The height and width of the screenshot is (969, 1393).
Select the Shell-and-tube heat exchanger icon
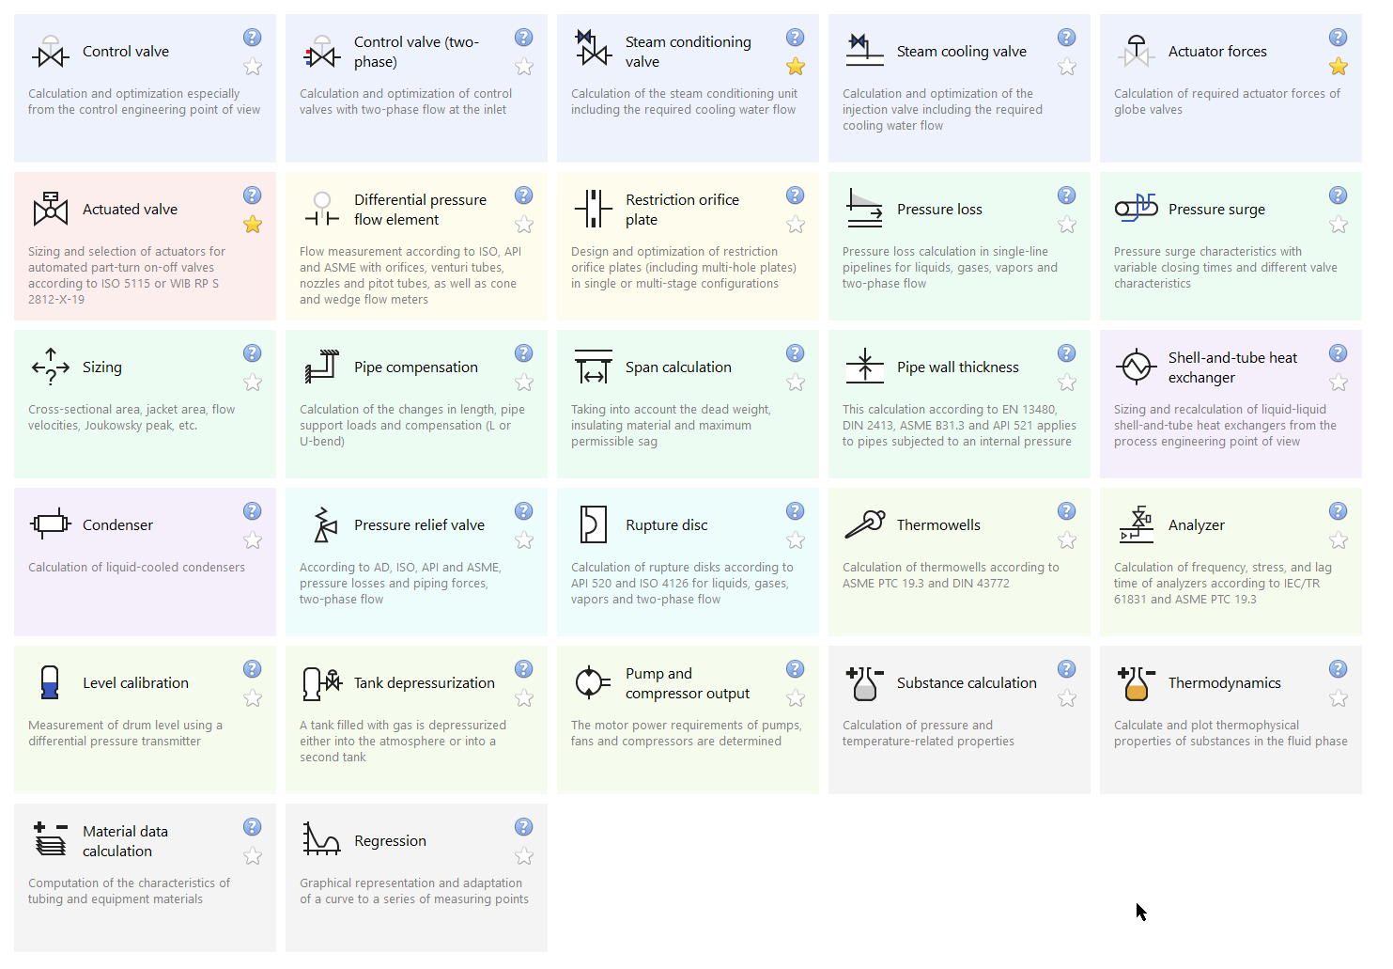[x=1137, y=367]
